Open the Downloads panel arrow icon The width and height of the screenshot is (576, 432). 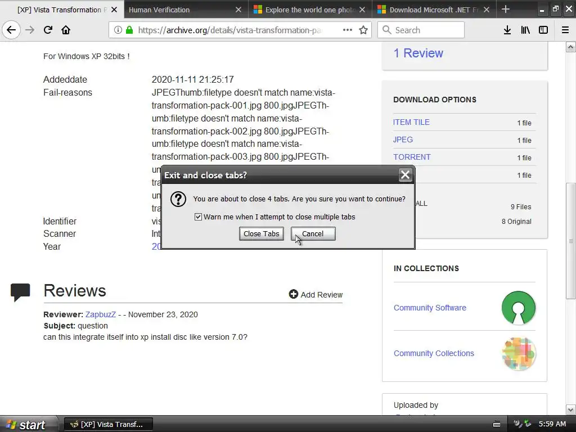[x=507, y=30]
